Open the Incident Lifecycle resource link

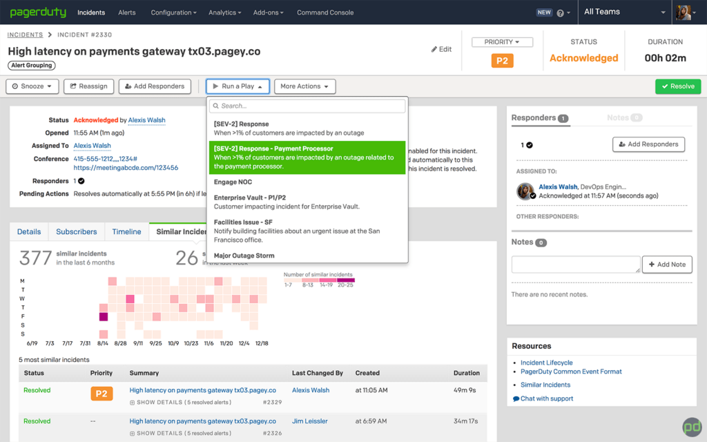(x=547, y=363)
